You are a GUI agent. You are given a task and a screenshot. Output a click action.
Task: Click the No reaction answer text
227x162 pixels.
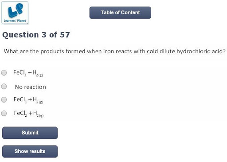coord(31,87)
